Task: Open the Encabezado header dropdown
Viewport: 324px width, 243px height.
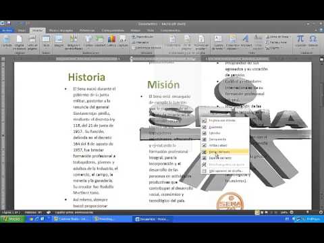Action: pyautogui.click(x=173, y=42)
